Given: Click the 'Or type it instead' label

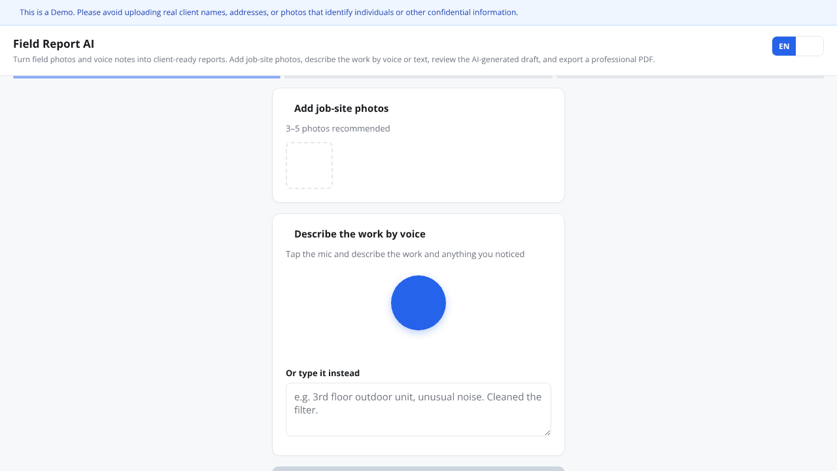Looking at the screenshot, I should tap(322, 373).
